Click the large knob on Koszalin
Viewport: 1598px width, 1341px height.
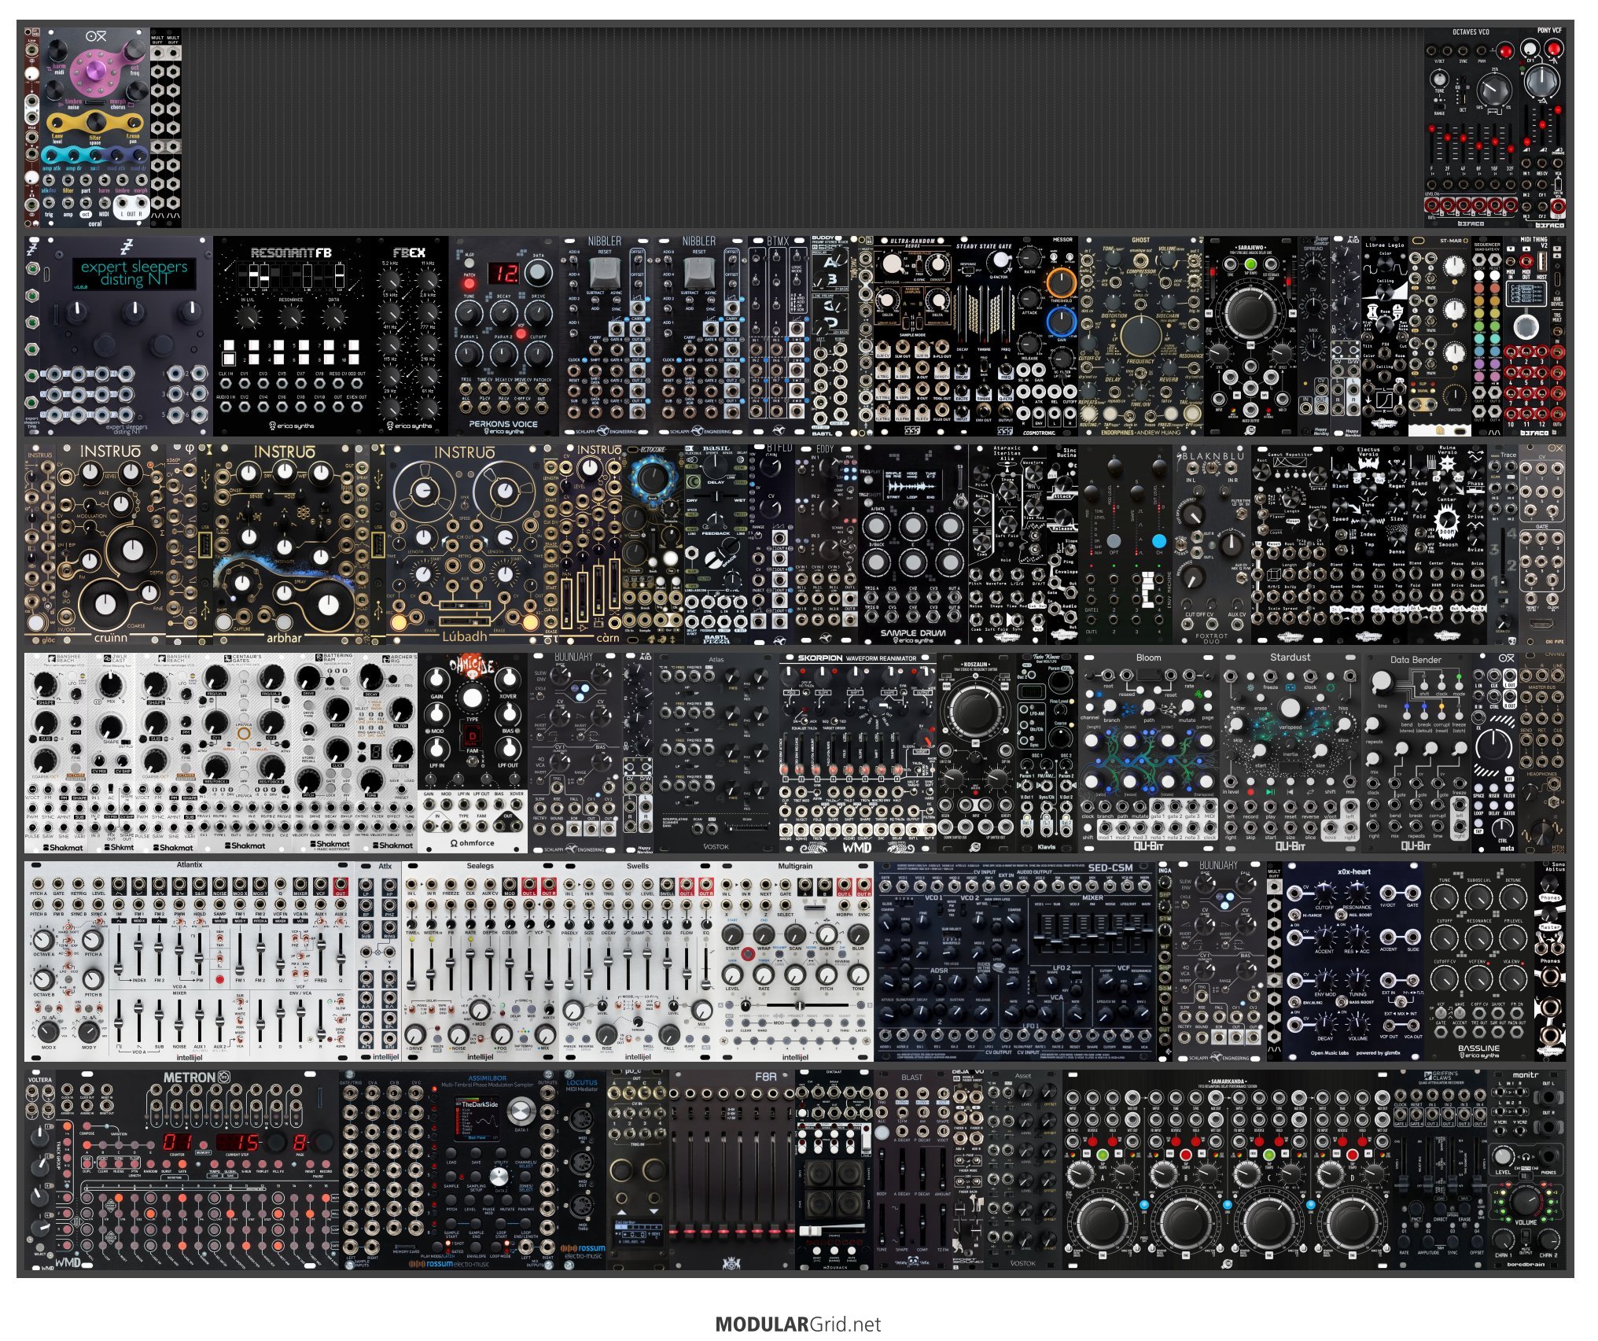click(974, 709)
